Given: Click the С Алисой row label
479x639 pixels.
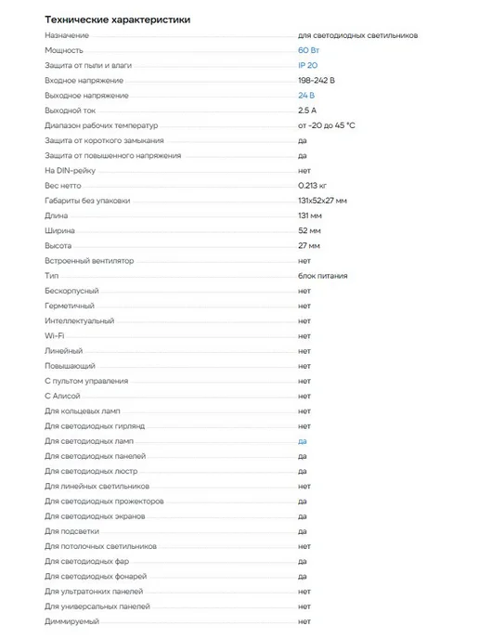Looking at the screenshot, I should [62, 396].
